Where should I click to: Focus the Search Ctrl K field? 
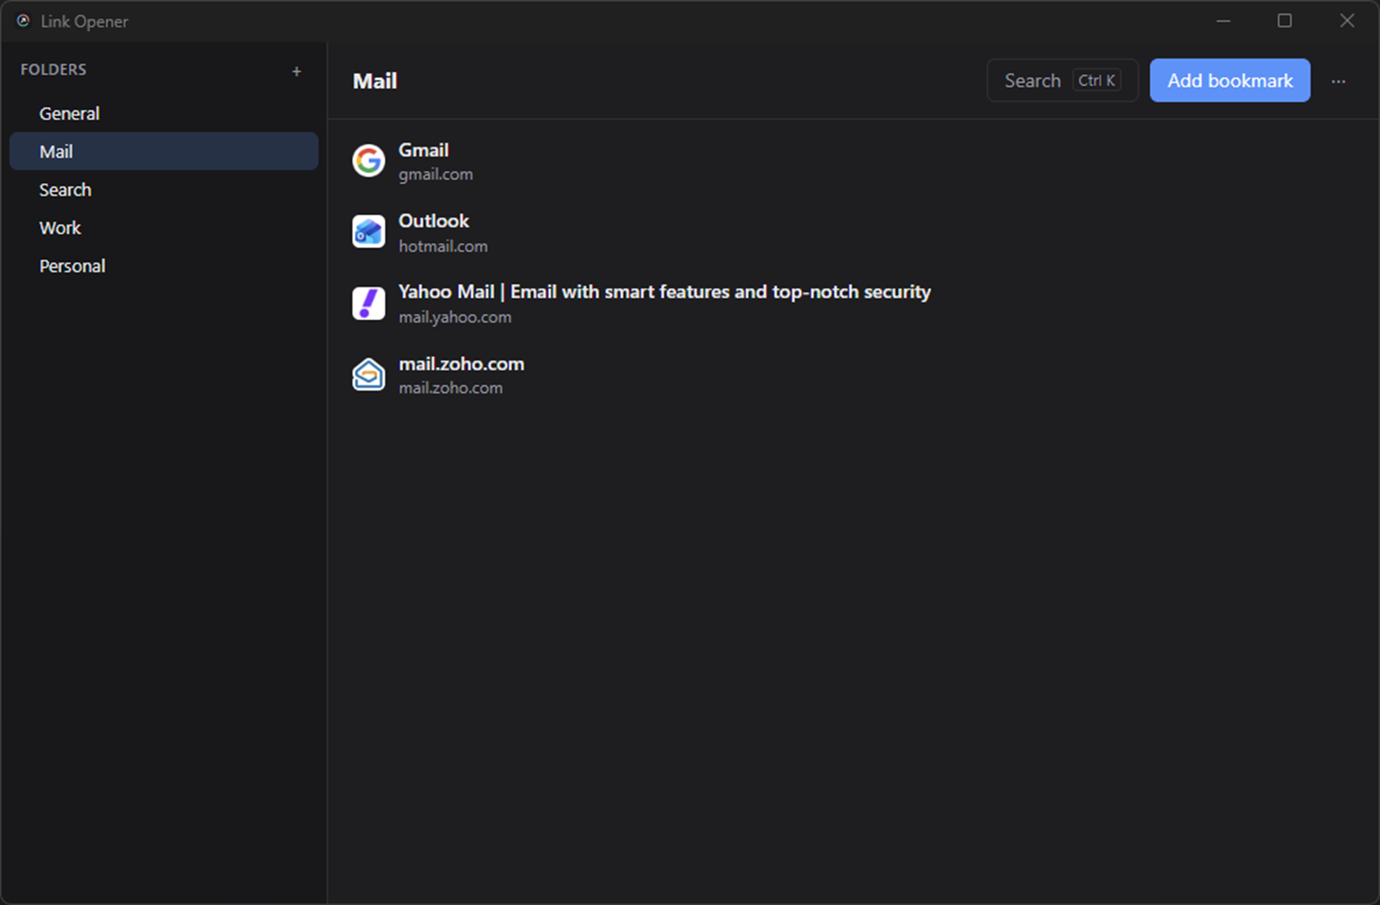1063,80
